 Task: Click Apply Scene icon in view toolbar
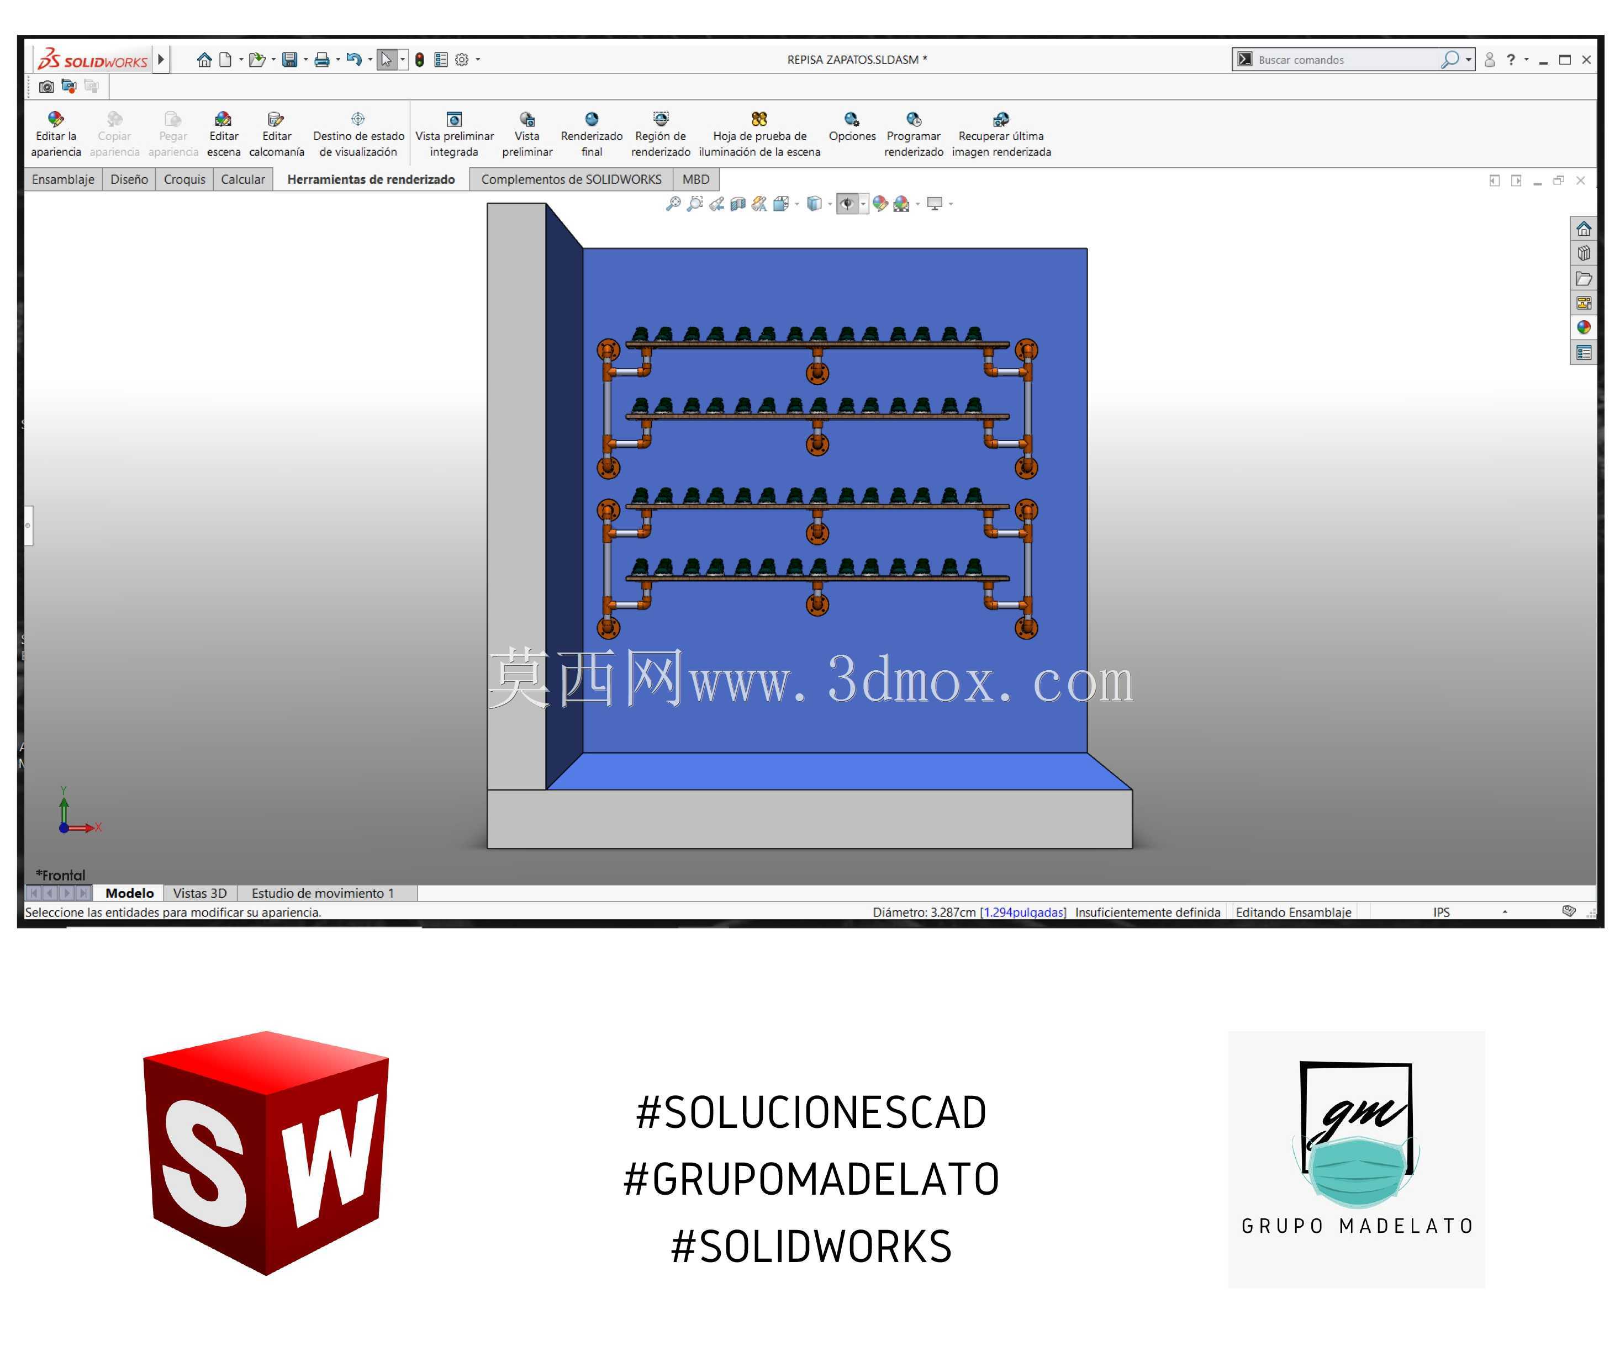pyautogui.click(x=901, y=204)
